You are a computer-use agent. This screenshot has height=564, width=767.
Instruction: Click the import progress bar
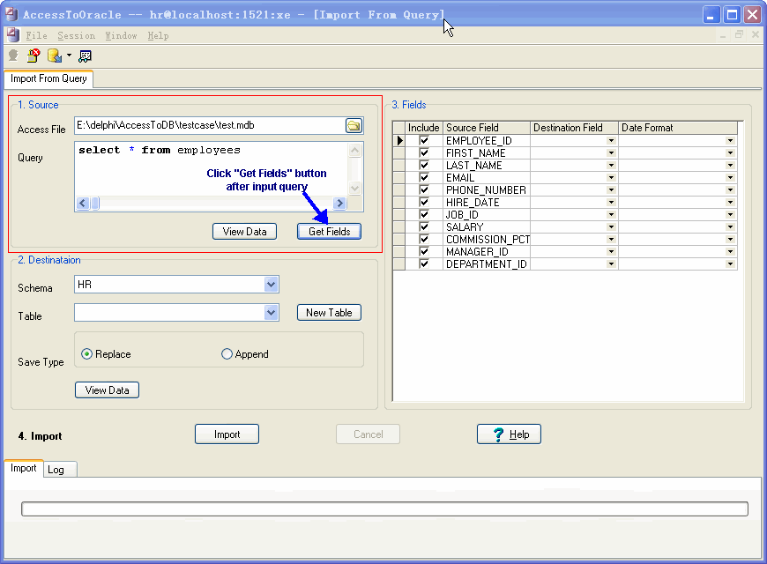click(x=384, y=508)
